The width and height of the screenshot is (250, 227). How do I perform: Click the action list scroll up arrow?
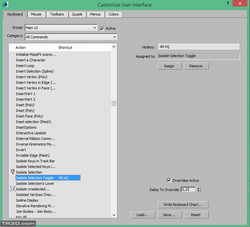(114, 47)
